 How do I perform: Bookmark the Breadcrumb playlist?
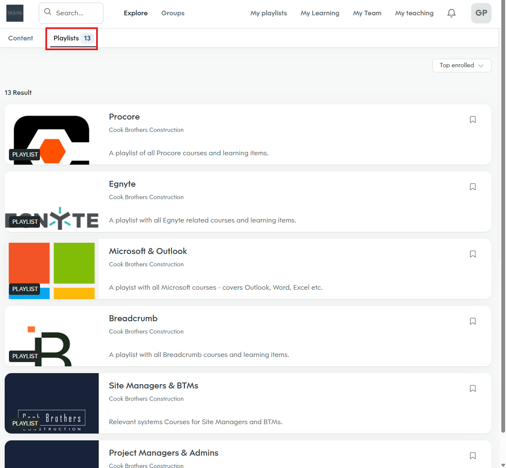click(473, 321)
